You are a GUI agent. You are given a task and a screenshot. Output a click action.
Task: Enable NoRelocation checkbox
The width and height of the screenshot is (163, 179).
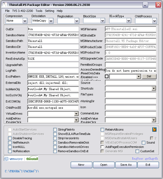10,151
